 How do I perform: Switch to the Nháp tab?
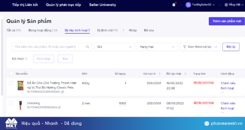[133, 30]
